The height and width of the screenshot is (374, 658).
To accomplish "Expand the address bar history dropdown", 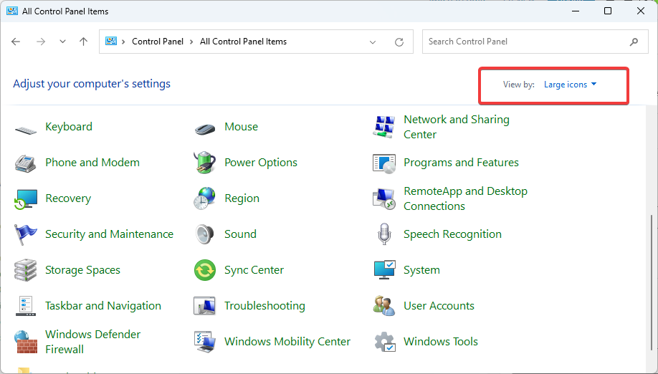I will click(373, 42).
